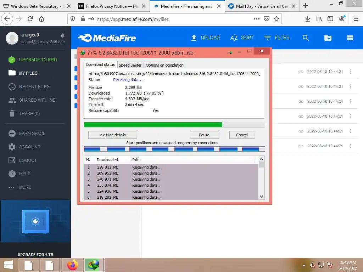Bookmark this page with star icon
The height and width of the screenshot is (272, 363).
point(277,19)
